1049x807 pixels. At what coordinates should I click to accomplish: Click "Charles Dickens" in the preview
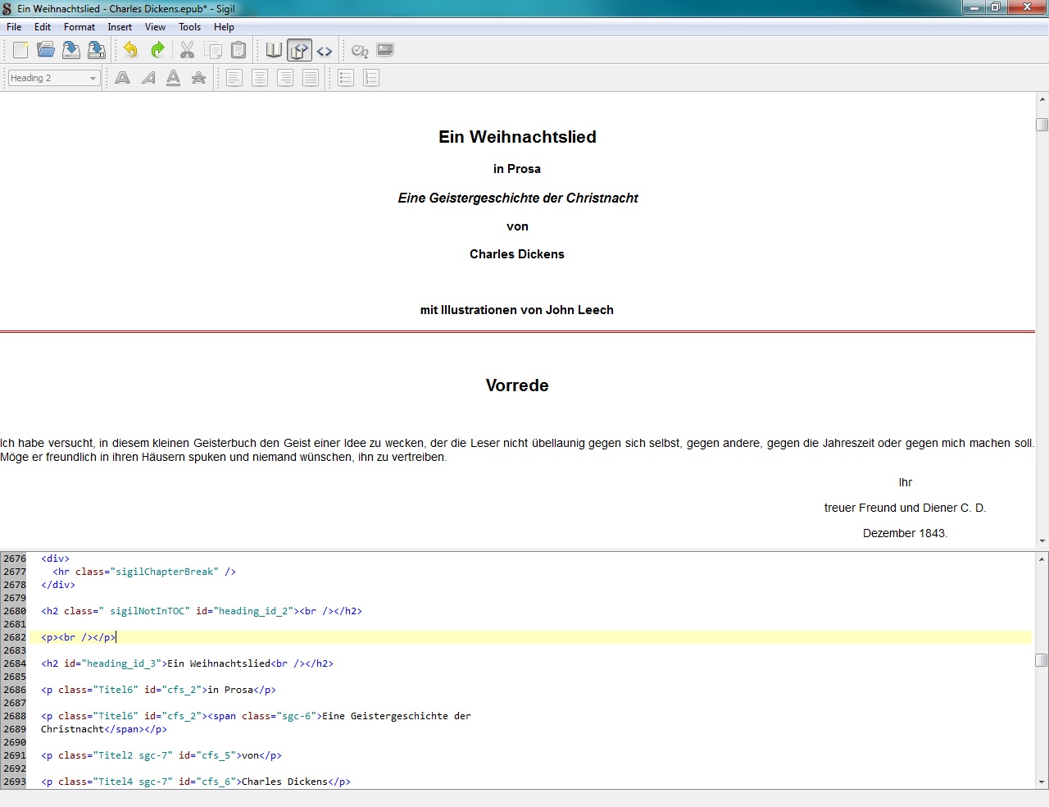(517, 254)
